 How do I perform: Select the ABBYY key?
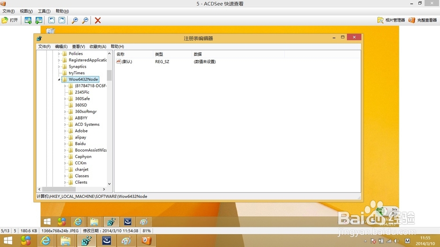click(x=81, y=118)
